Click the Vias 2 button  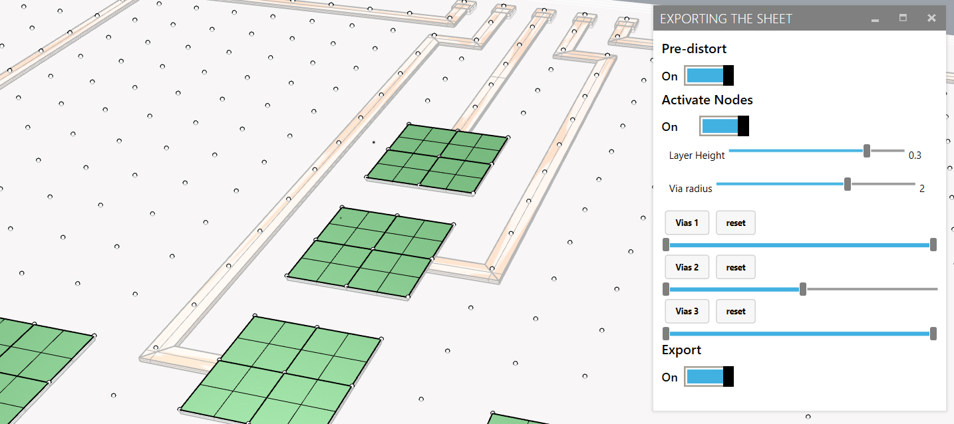[687, 267]
